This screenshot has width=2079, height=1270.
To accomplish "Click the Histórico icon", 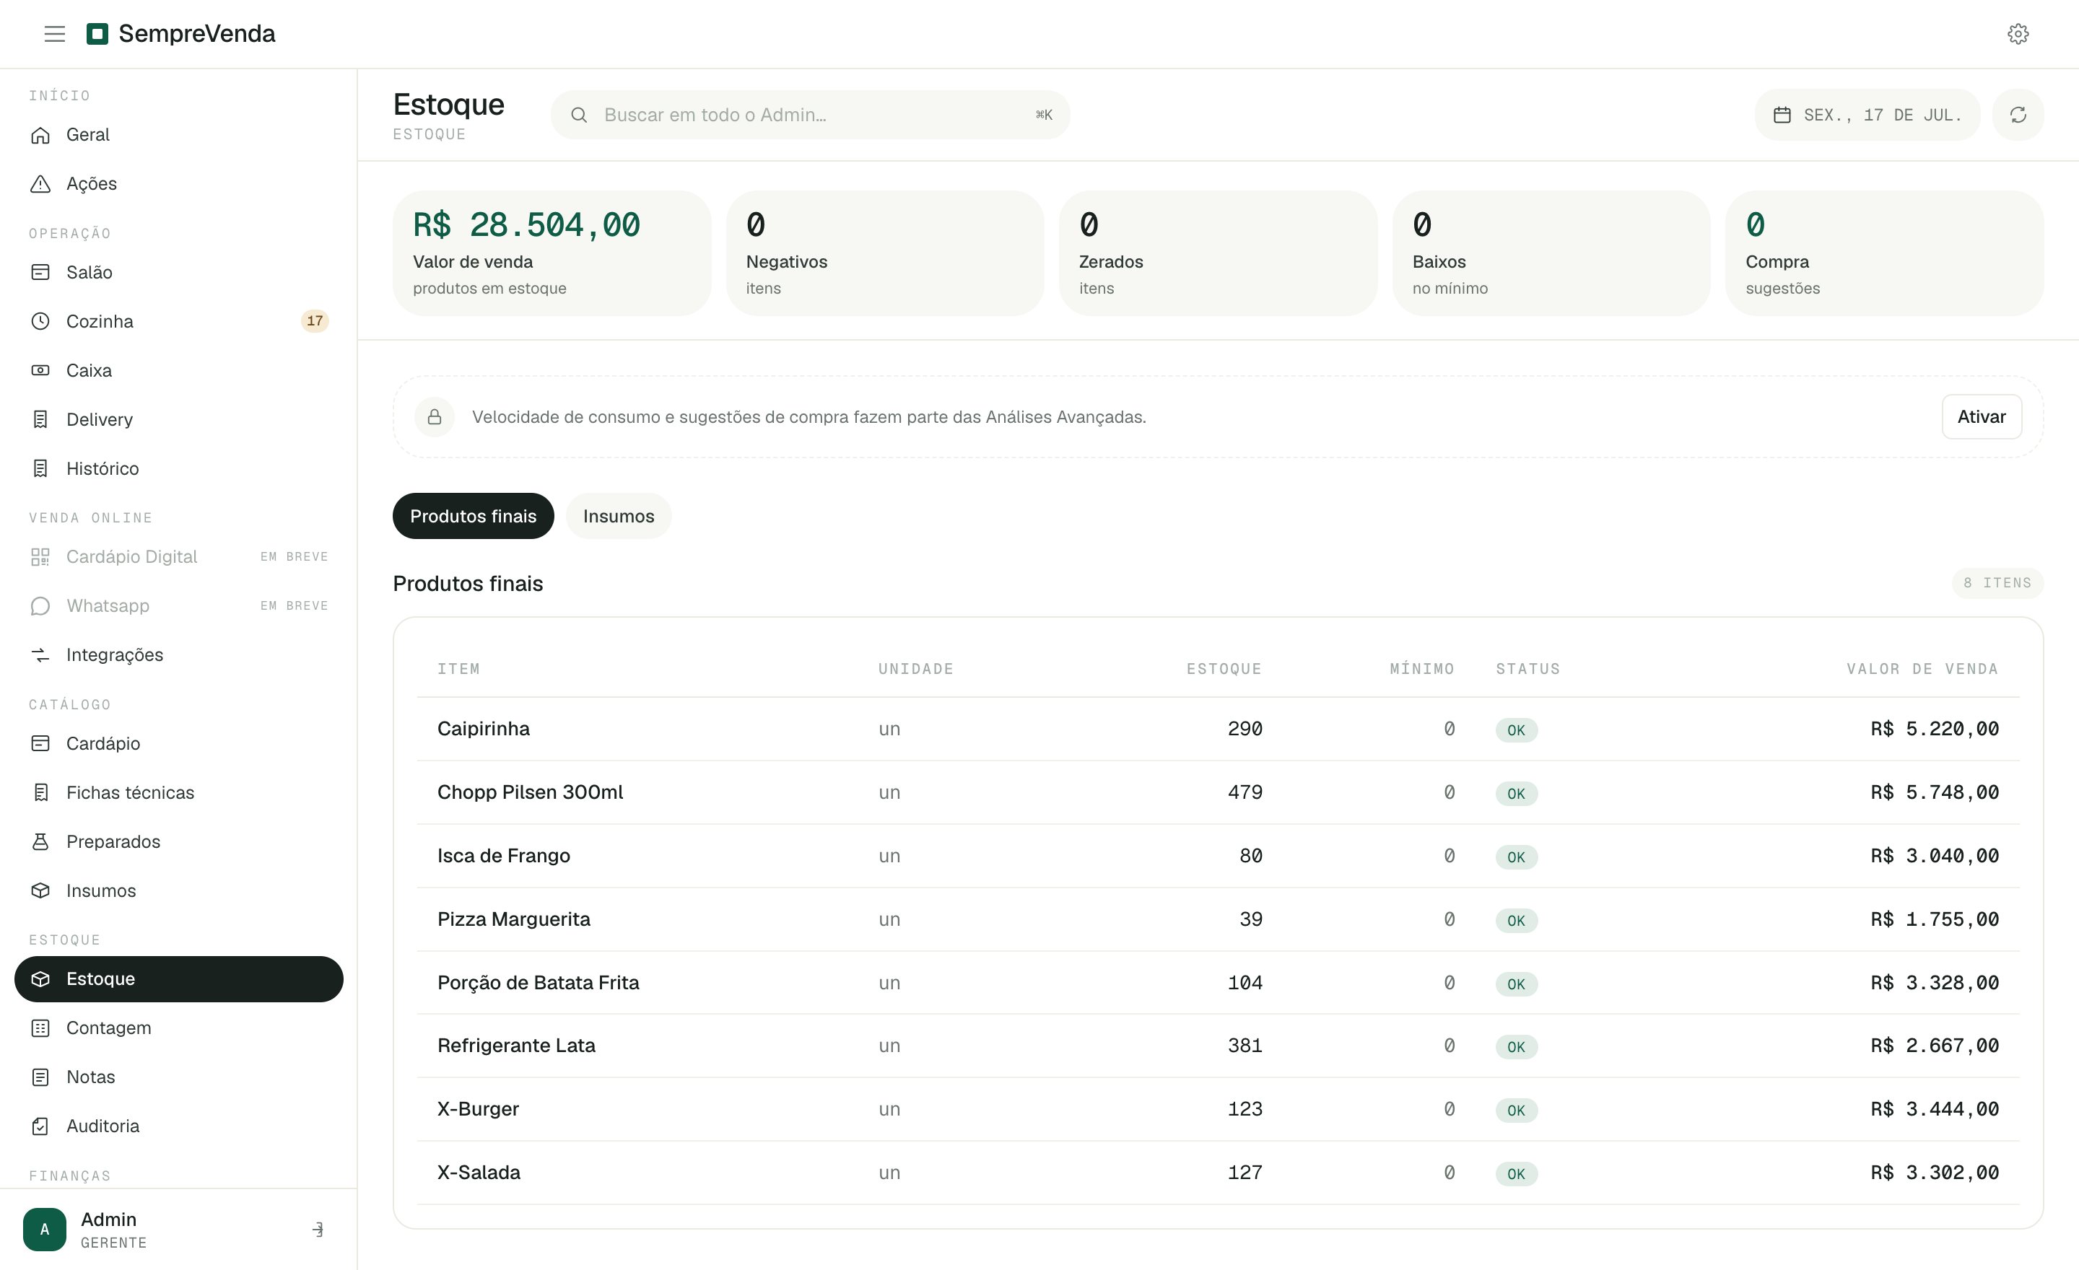I will click(40, 468).
